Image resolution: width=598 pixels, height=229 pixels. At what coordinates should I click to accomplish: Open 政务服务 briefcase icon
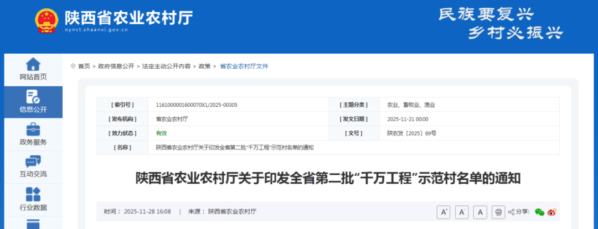coord(33,130)
